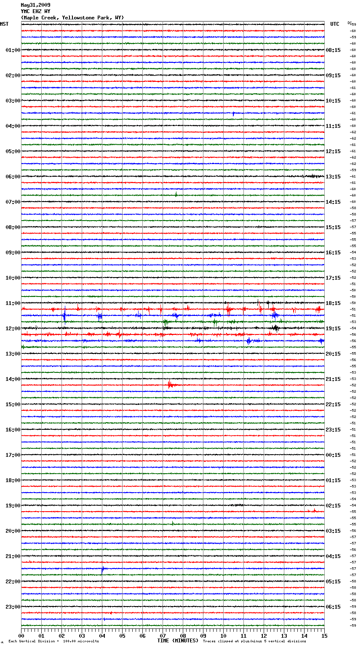Click the blue spike on the 03:30 MST trace
Image resolution: width=358 pixels, height=647 pixels.
[x=233, y=113]
